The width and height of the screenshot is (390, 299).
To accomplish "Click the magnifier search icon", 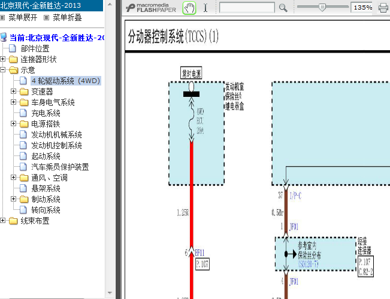I will pos(283,8).
